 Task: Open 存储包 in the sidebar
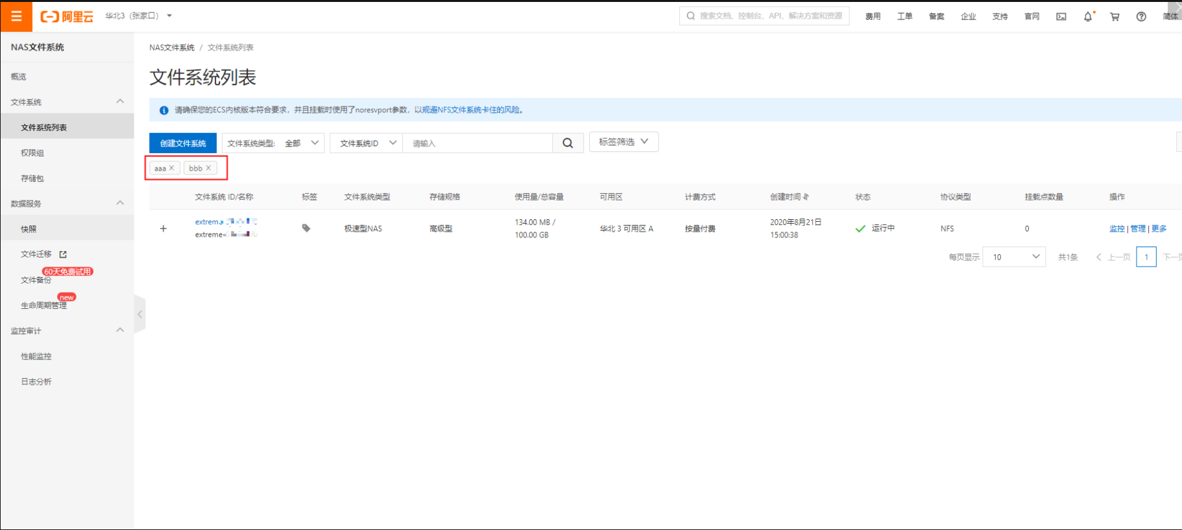(32, 178)
